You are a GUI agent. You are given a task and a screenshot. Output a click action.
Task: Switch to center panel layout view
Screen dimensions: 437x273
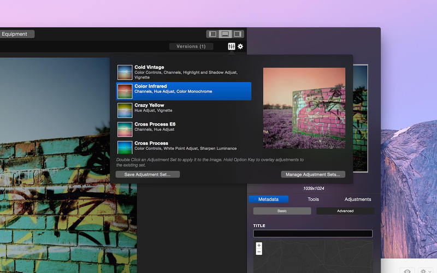point(225,34)
